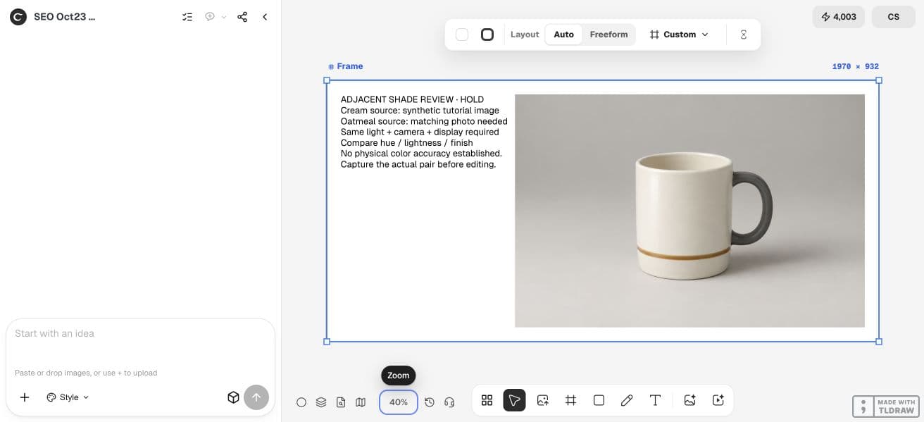Screen dimensions: 924x422
Task: Click the Made with tldraw link
Action: point(885,407)
